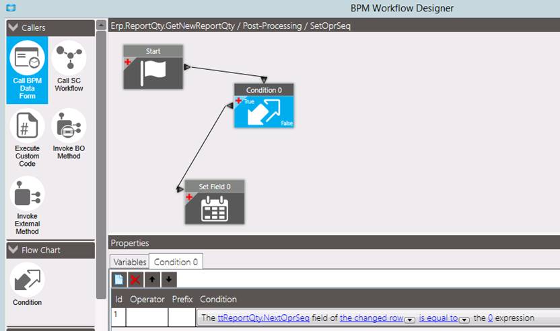Viewport: 560px width, 331px height.
Task: Click the Prefix cell of row 1
Action: pos(182,318)
